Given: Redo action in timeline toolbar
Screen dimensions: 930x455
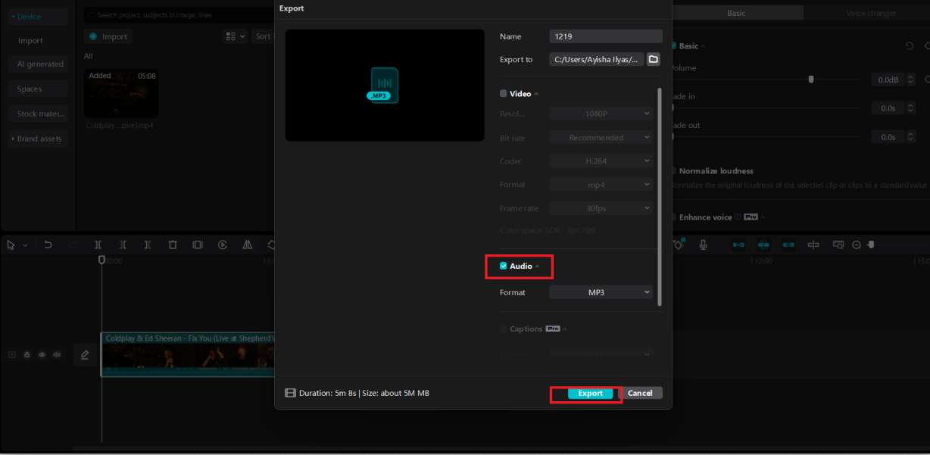Looking at the screenshot, I should pos(73,245).
